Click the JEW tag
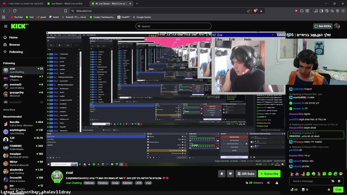This screenshot has width=347, height=195. [139, 183]
